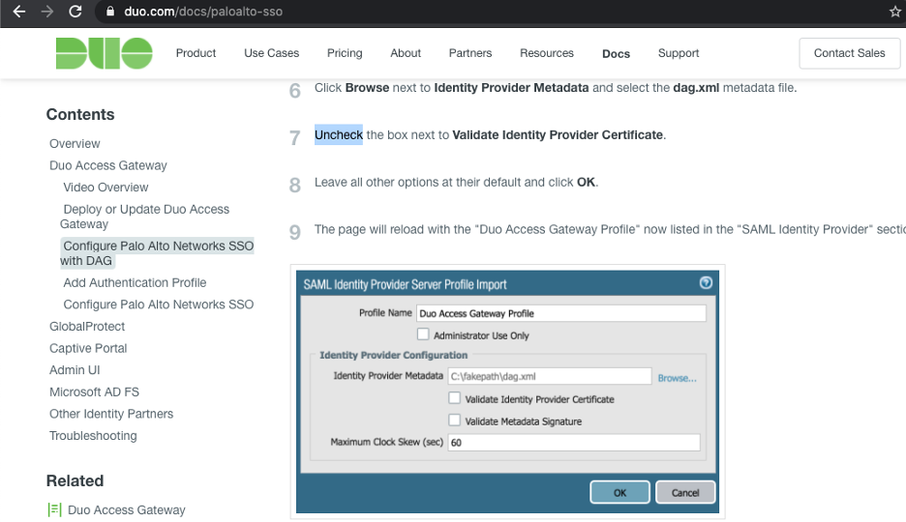Click the address bar URL
This screenshot has height=522, width=906.
pos(203,12)
